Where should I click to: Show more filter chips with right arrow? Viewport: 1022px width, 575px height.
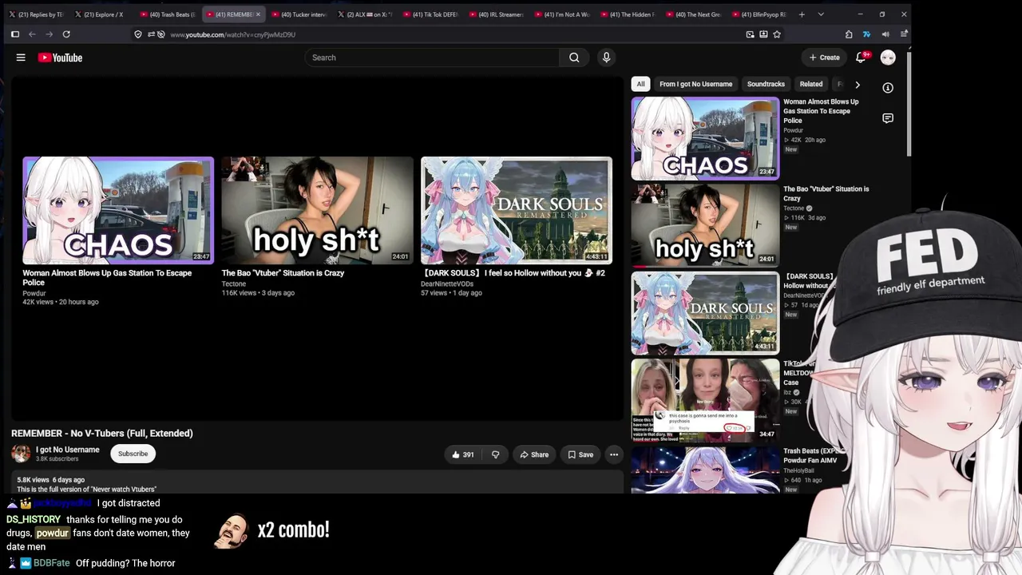tap(858, 84)
